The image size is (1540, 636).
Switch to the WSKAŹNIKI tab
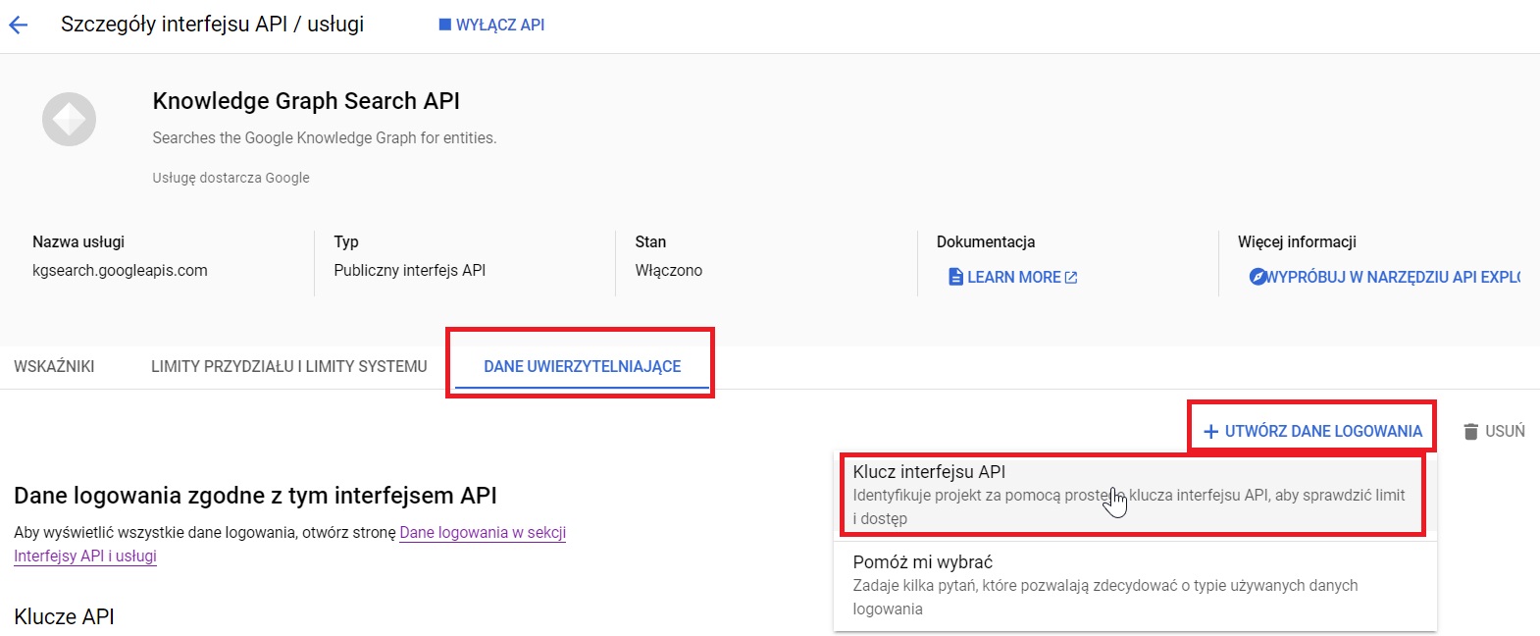(54, 367)
